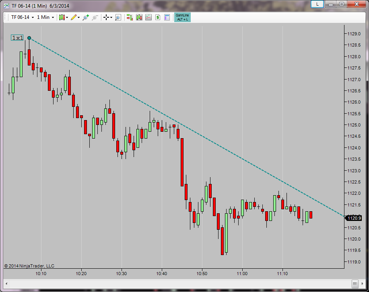Open the data series candles icon
The width and height of the screenshot is (369, 292).
[139, 17]
